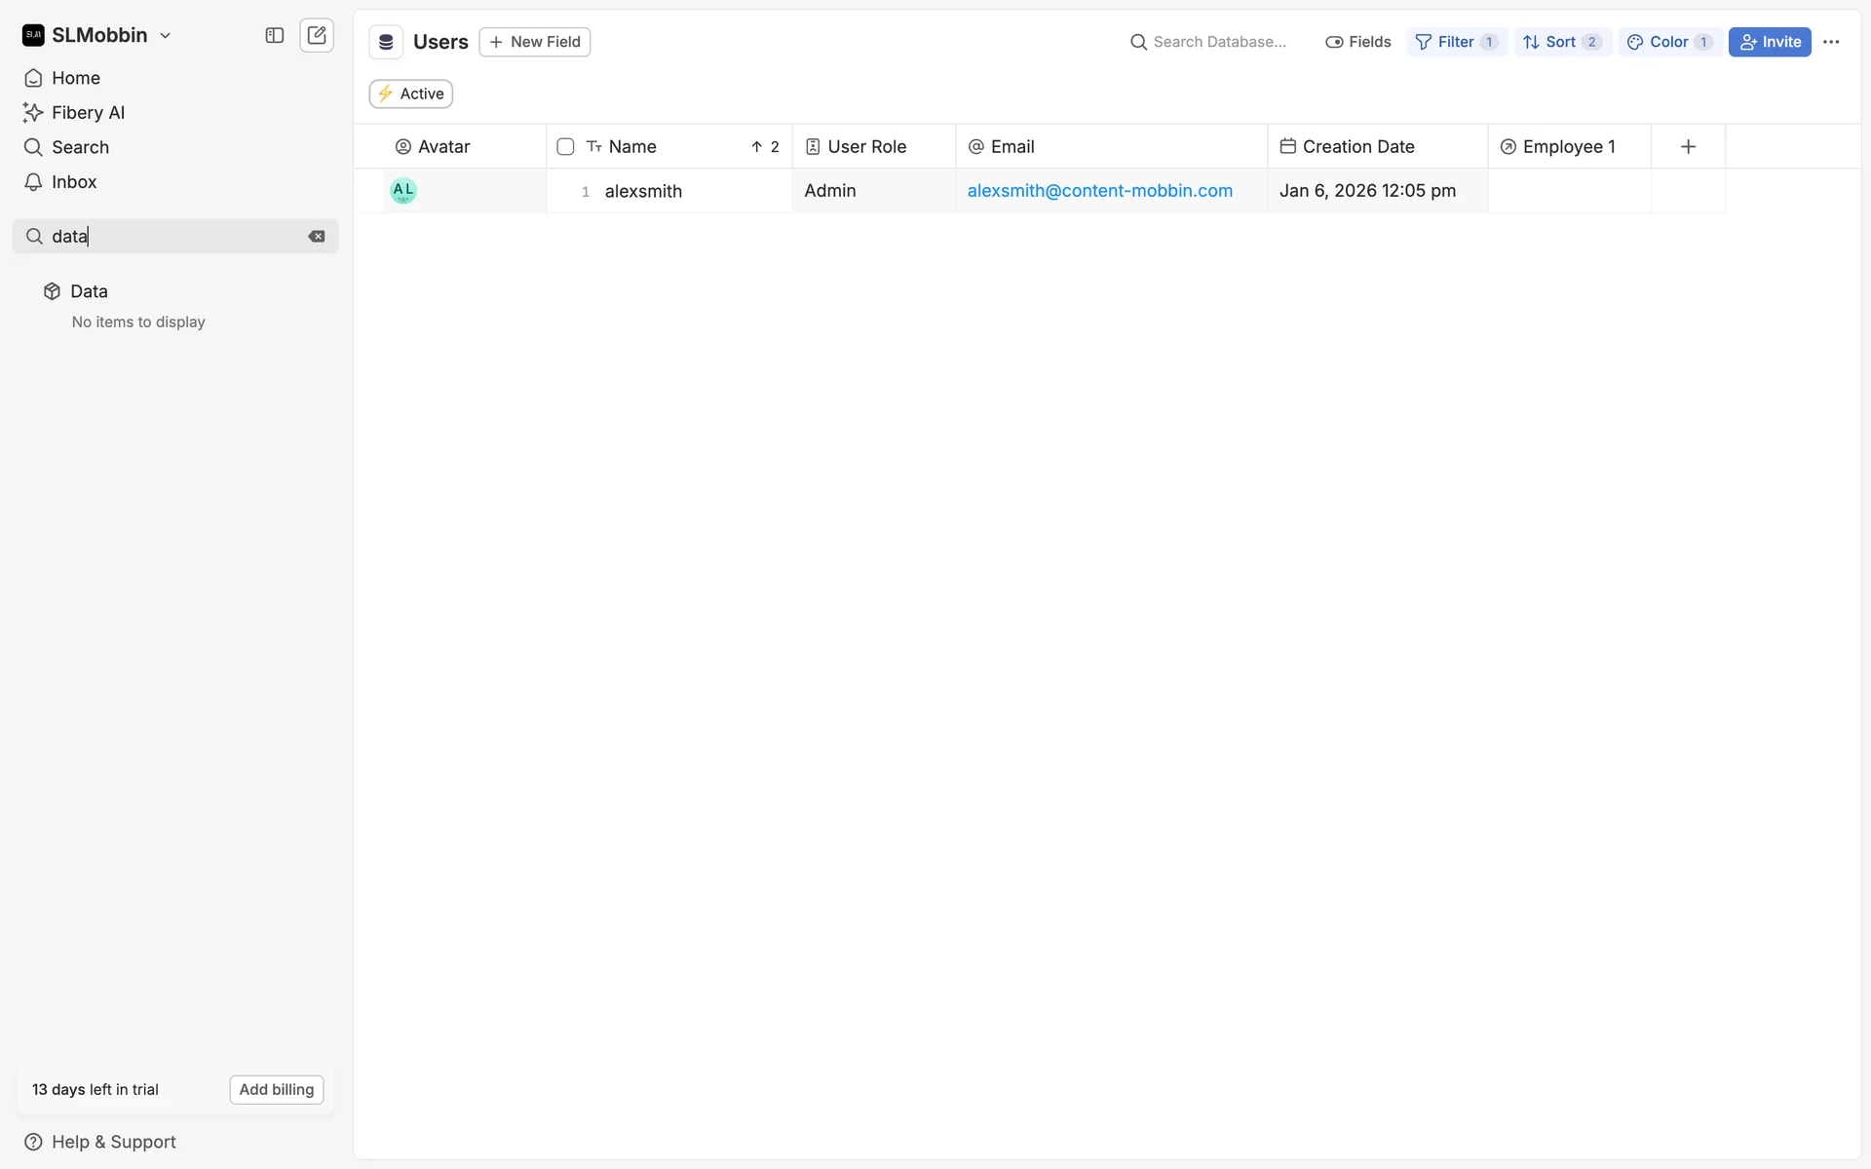The height and width of the screenshot is (1169, 1871).
Task: Open the Color settings
Action: point(1669,42)
